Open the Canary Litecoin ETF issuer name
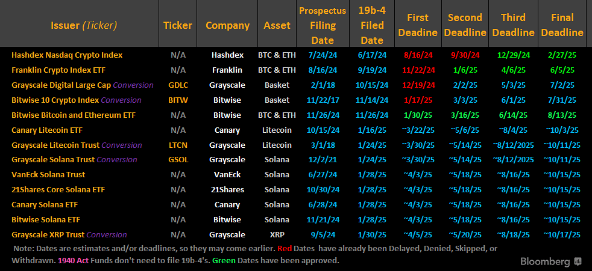This screenshot has height=271, width=592. click(46, 130)
